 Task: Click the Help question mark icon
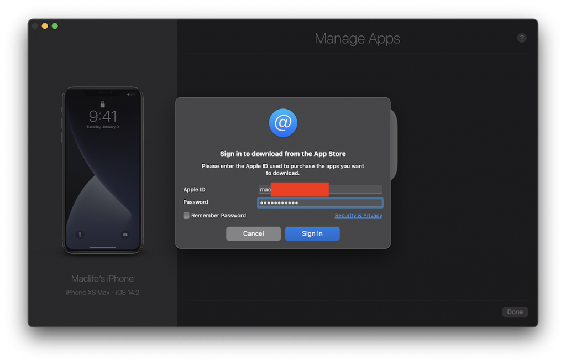(x=522, y=38)
